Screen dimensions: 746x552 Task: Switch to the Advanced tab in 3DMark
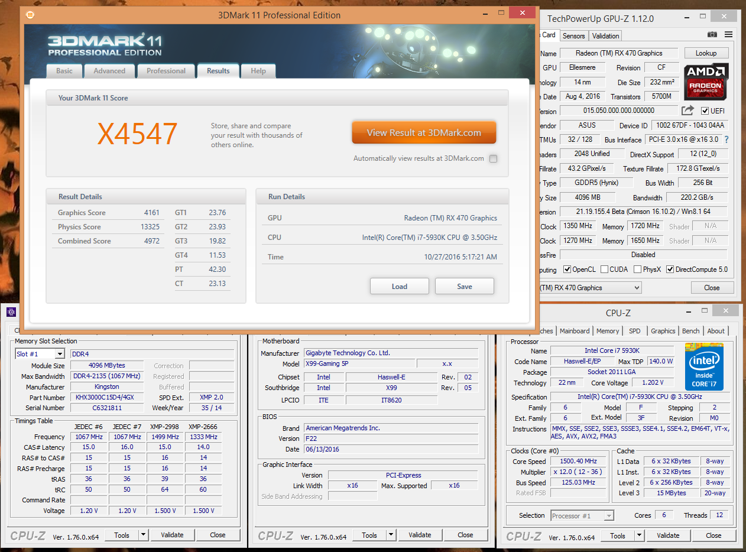click(x=109, y=71)
